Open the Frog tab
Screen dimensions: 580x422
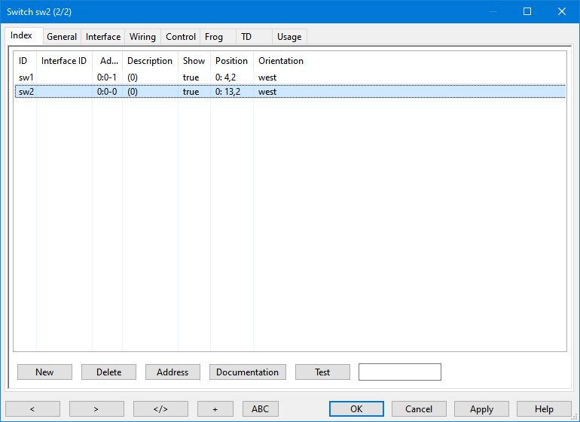214,37
